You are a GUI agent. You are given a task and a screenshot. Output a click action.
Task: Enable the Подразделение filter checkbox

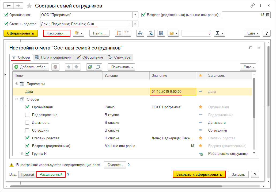click(x=27, y=115)
